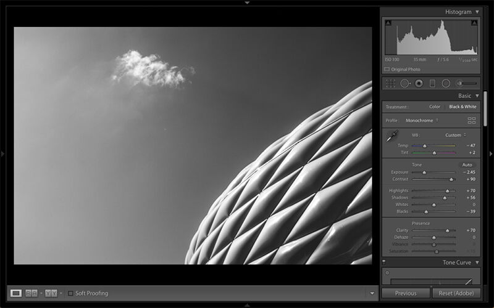Select the Red Eye Correction tool
The width and height of the screenshot is (494, 308).
click(x=419, y=83)
